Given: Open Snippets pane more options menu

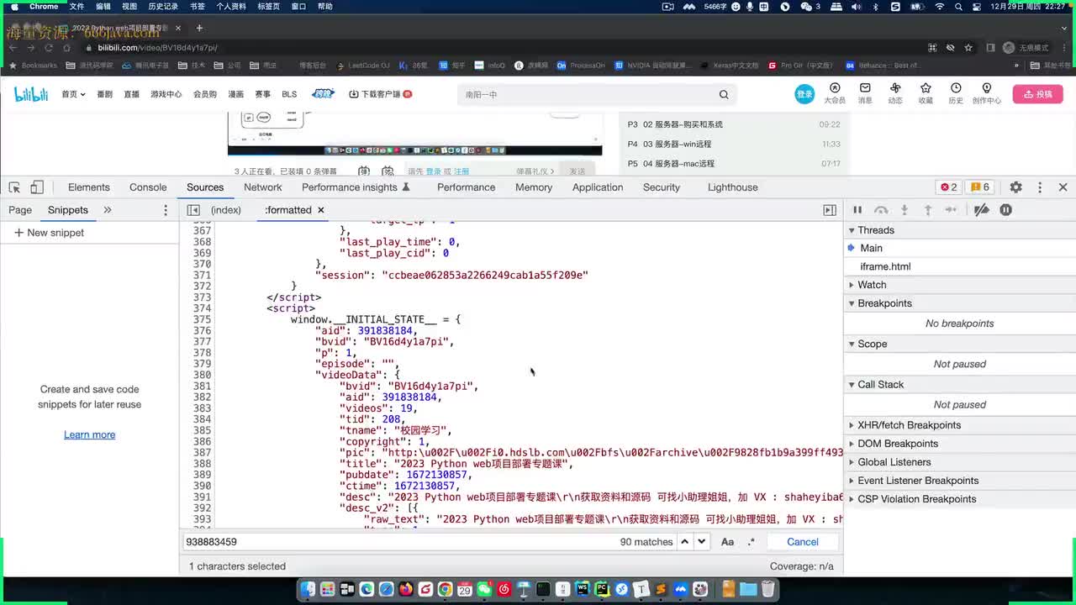Looking at the screenshot, I should (166, 210).
